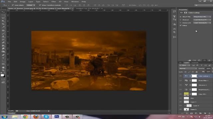Open the Load Abstract Profile dropdown

202,20
